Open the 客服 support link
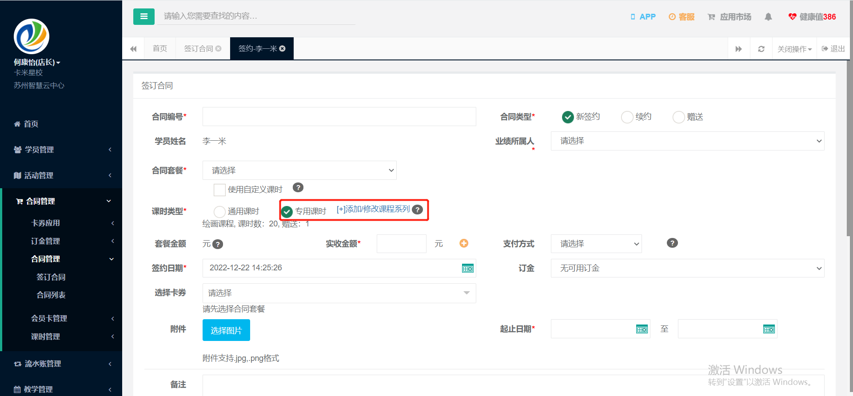853x396 pixels. tap(682, 17)
